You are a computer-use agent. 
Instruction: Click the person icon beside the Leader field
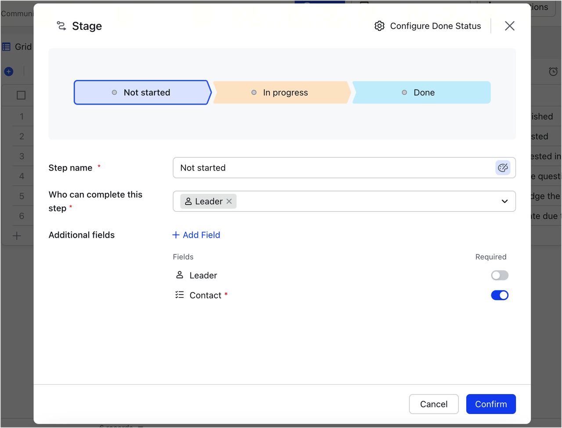point(180,275)
